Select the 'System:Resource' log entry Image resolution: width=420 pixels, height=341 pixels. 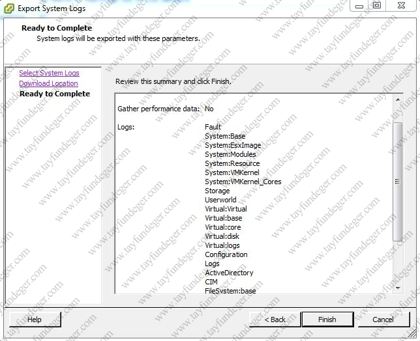click(232, 163)
